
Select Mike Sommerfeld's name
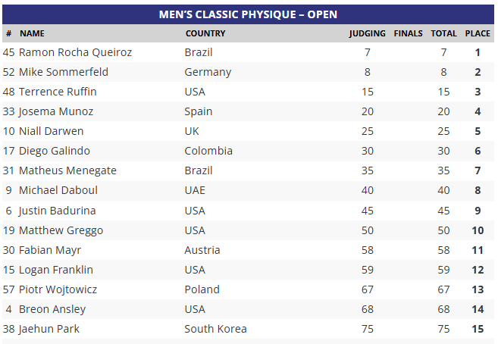tap(63, 72)
